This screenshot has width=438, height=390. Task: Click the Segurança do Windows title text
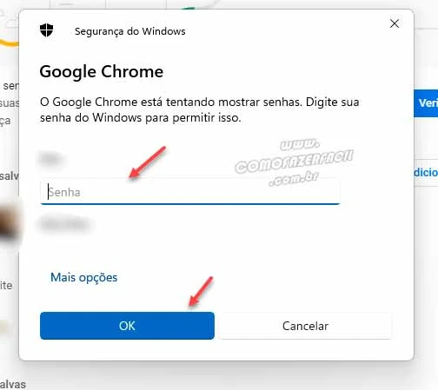[130, 31]
